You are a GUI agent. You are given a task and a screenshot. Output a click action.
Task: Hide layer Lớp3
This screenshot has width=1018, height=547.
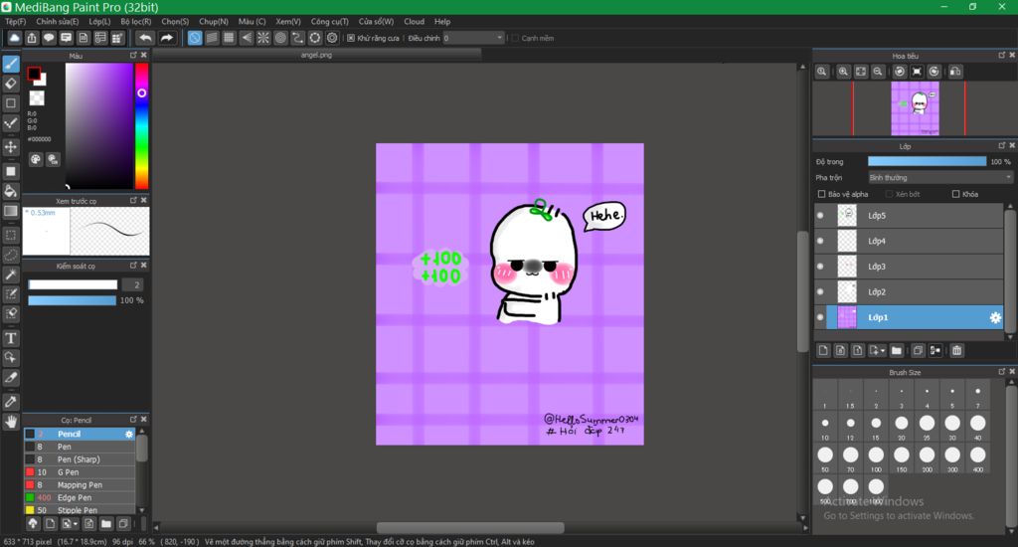[820, 267]
